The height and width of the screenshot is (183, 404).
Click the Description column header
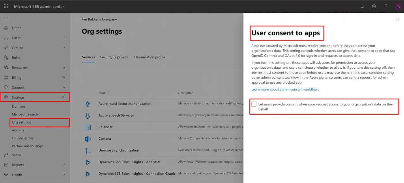click(x=186, y=93)
